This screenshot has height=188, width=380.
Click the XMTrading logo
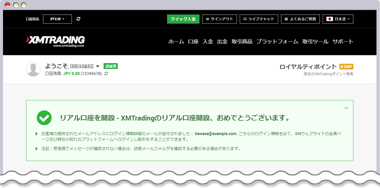coord(55,42)
